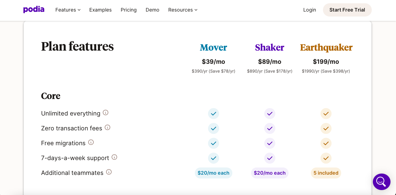
Task: Go to the Pricing page
Action: click(128, 10)
